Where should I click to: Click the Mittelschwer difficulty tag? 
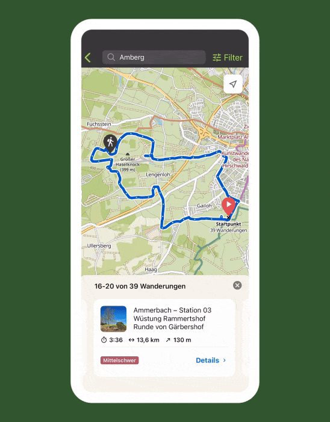click(120, 361)
